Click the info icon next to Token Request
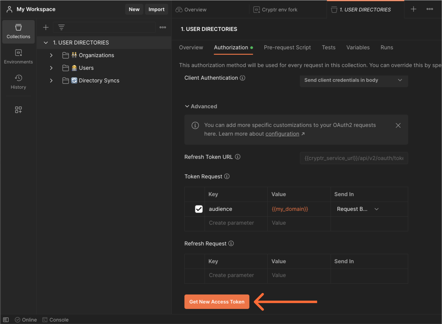This screenshot has height=324, width=442. (227, 176)
